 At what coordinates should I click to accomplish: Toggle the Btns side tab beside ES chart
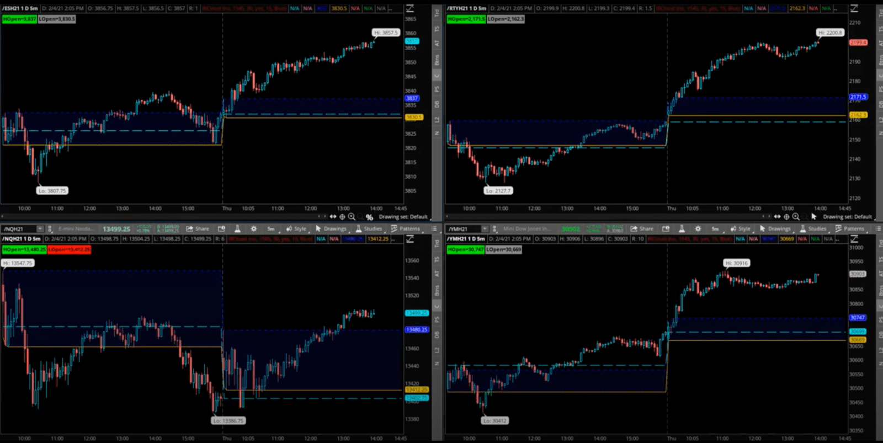click(437, 60)
